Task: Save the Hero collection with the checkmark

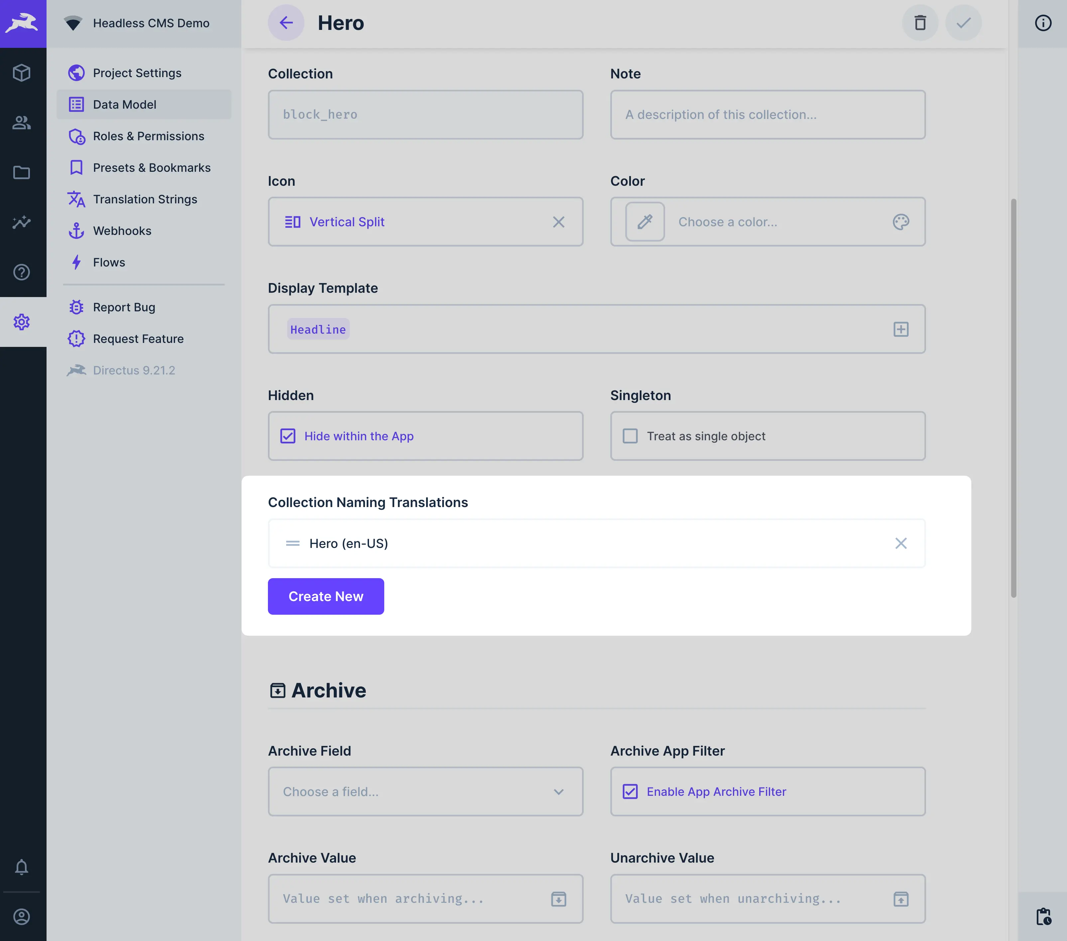Action: (963, 23)
